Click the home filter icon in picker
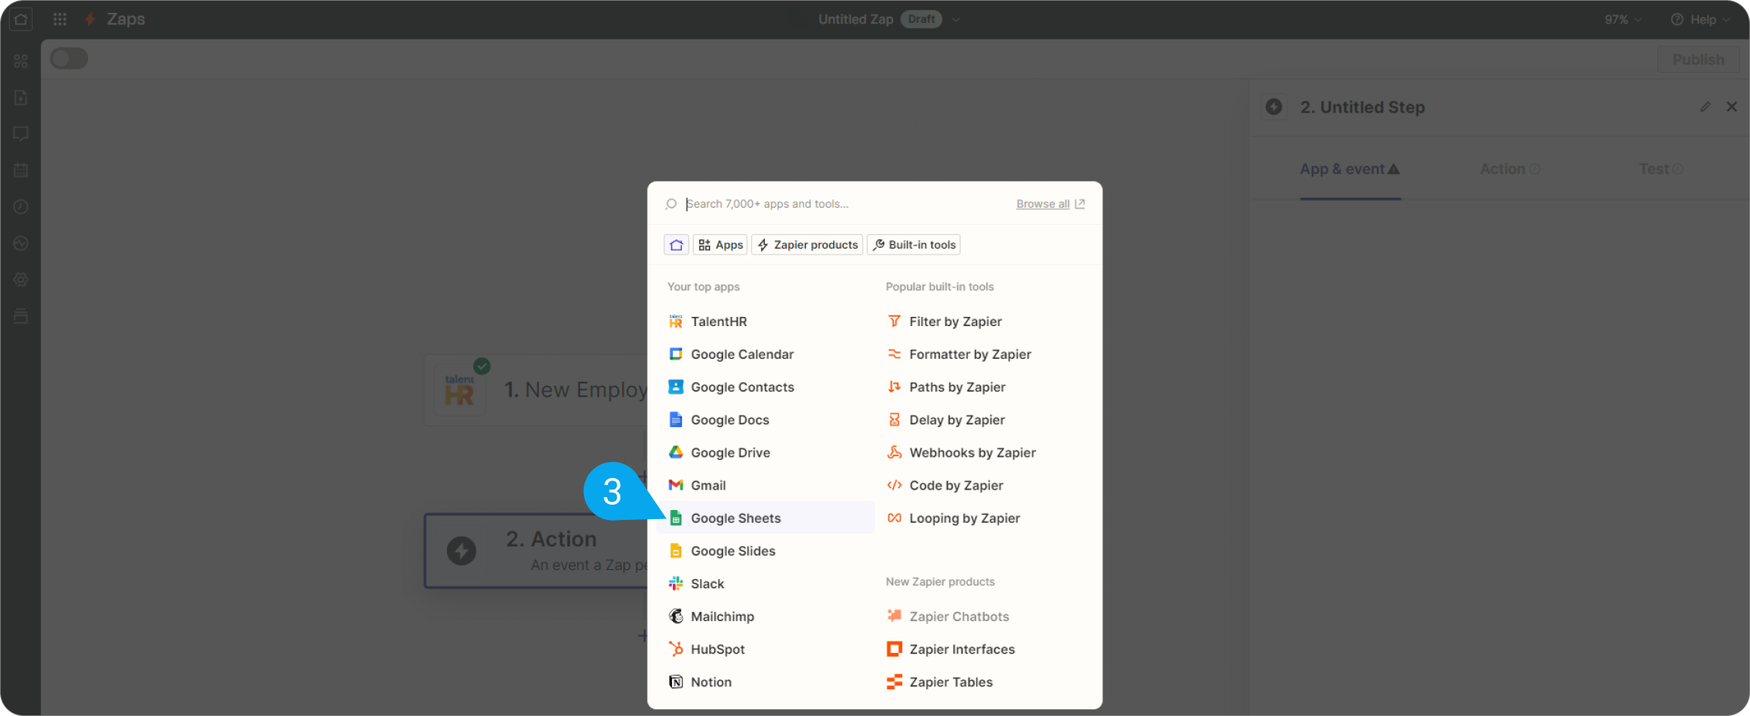The image size is (1750, 716). 676,245
